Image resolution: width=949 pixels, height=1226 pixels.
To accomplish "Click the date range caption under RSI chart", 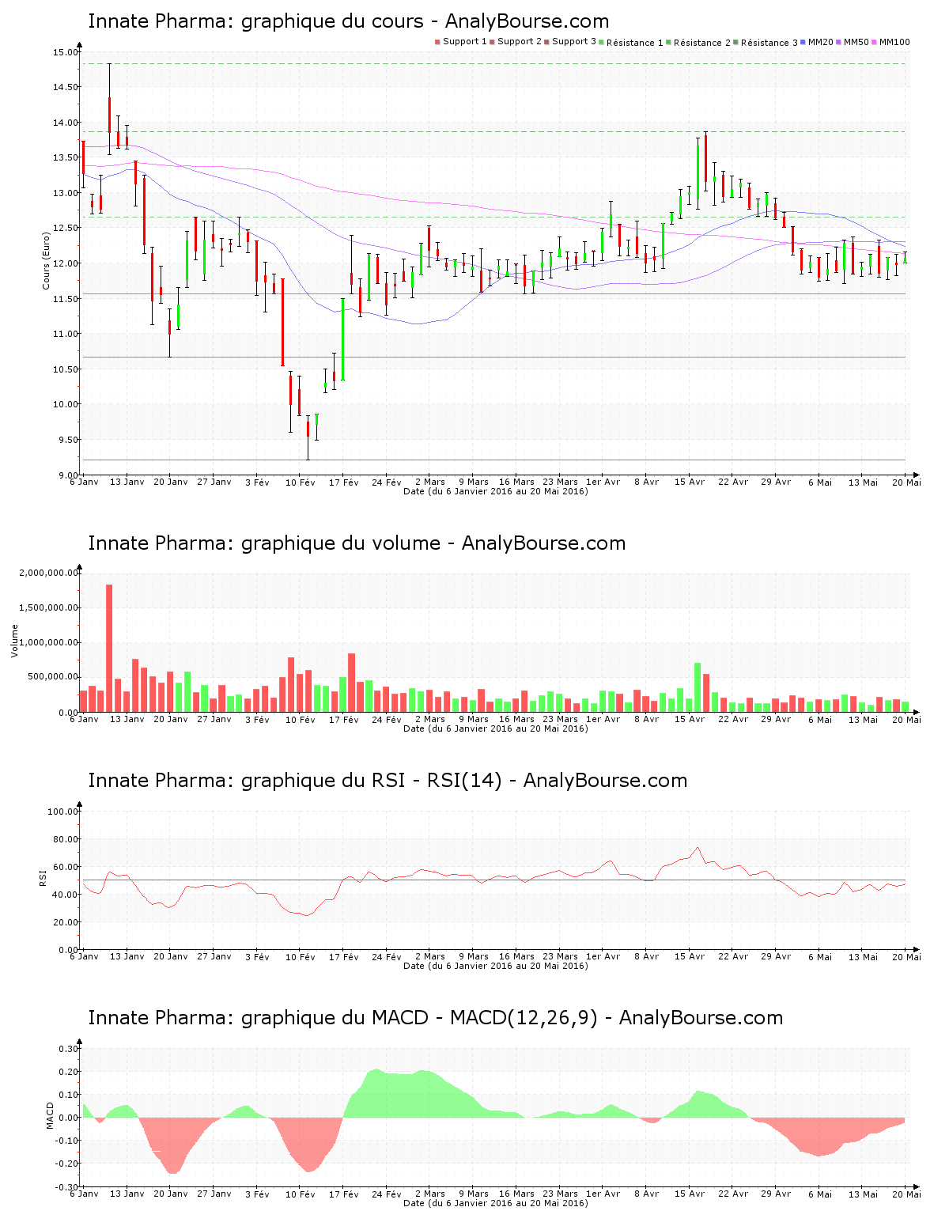I will click(x=496, y=966).
